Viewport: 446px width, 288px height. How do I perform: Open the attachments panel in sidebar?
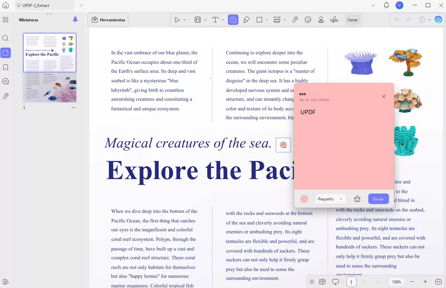coord(6,96)
